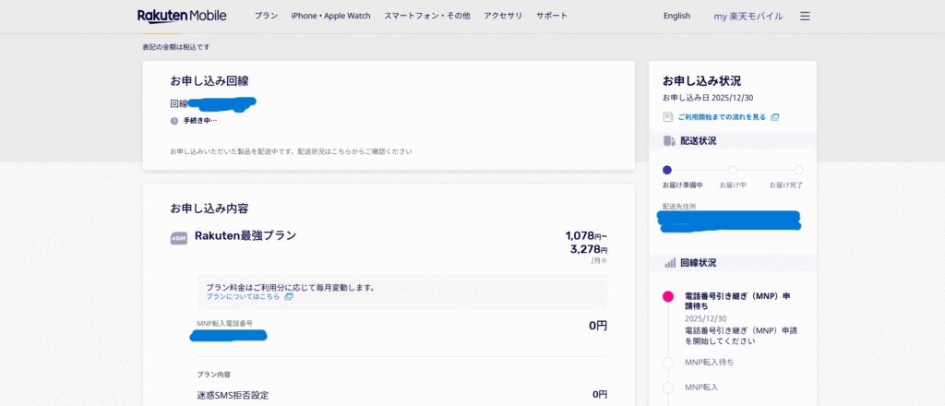
Task: Switch the language to English
Action: pyautogui.click(x=676, y=16)
